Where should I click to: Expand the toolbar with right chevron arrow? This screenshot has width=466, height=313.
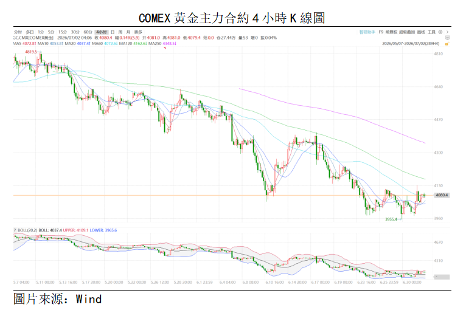point(447,32)
